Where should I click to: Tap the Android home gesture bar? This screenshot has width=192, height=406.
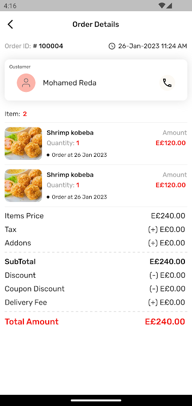pos(96,400)
